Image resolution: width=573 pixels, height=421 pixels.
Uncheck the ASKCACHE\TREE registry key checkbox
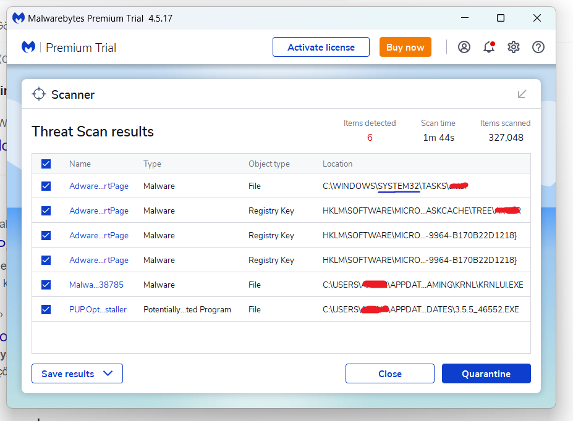(46, 211)
